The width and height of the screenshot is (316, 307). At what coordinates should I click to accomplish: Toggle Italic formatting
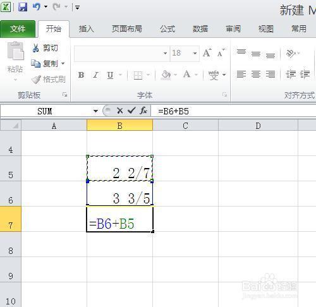click(95, 75)
